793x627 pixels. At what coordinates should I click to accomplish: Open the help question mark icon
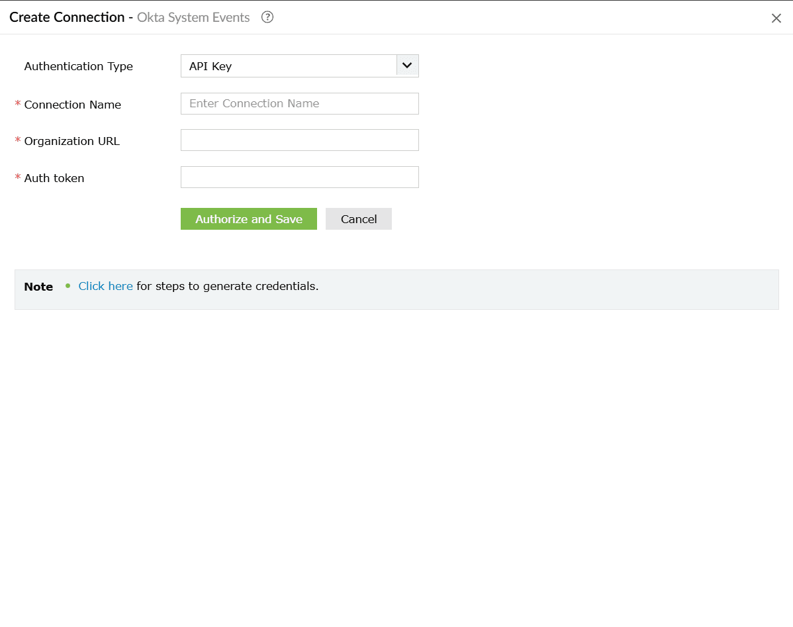[x=267, y=17]
